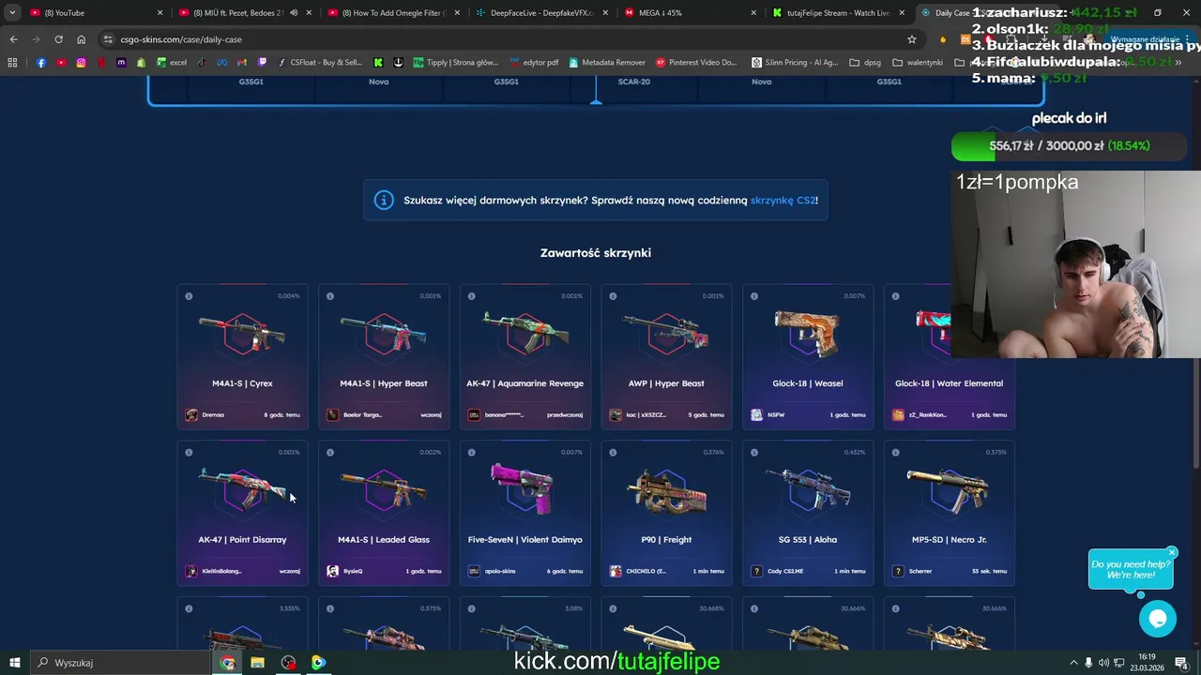Click the info icon on P90 Freight card
This screenshot has height=675, width=1201.
click(x=613, y=453)
